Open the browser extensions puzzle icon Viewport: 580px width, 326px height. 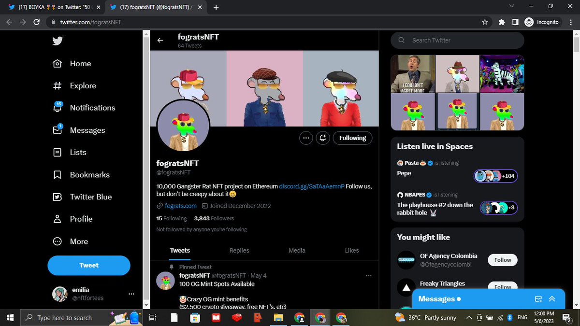pos(502,22)
